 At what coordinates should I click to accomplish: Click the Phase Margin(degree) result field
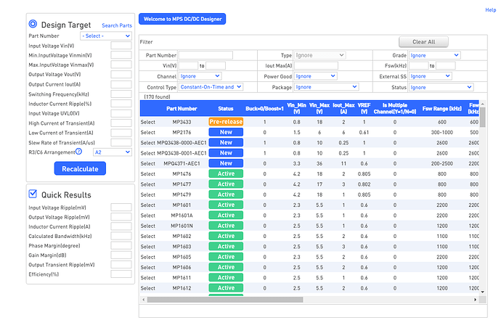(x=121, y=245)
